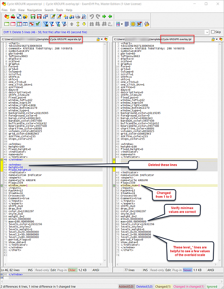Screen dimensions: 224x289
Task: Open Print Preview from the toolbar
Action: [84, 17]
